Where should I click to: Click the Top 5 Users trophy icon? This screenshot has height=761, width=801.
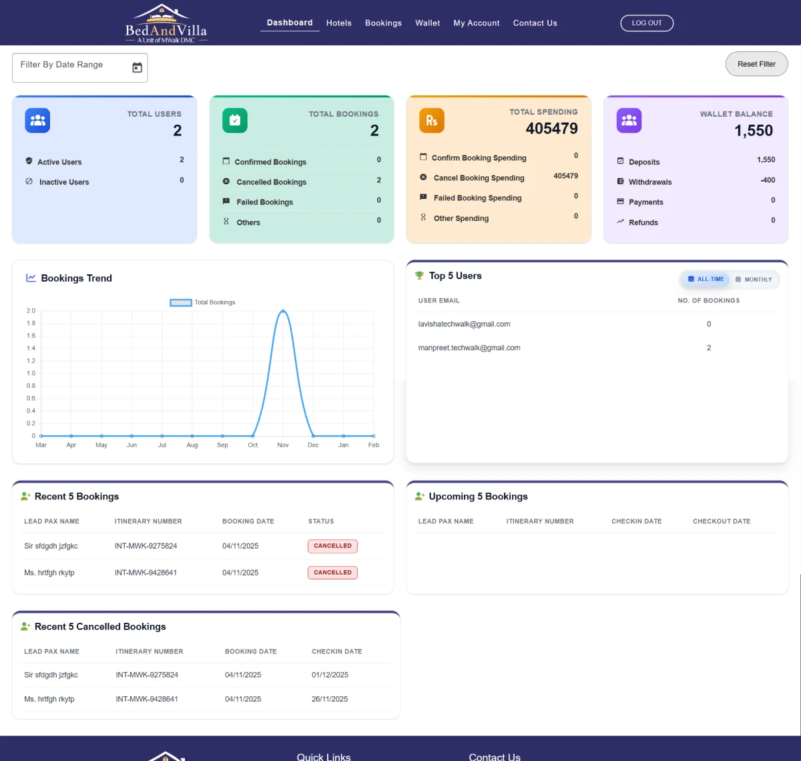[419, 276]
